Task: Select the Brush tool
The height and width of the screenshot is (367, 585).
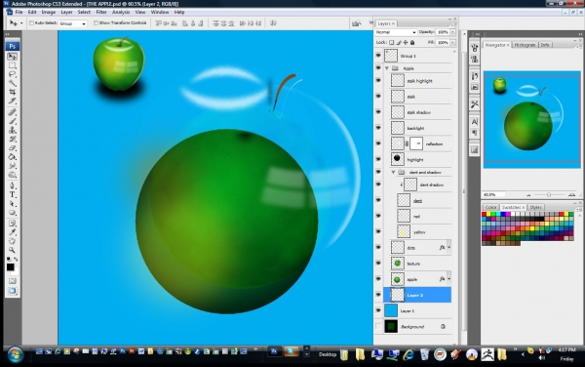Action: (x=13, y=121)
